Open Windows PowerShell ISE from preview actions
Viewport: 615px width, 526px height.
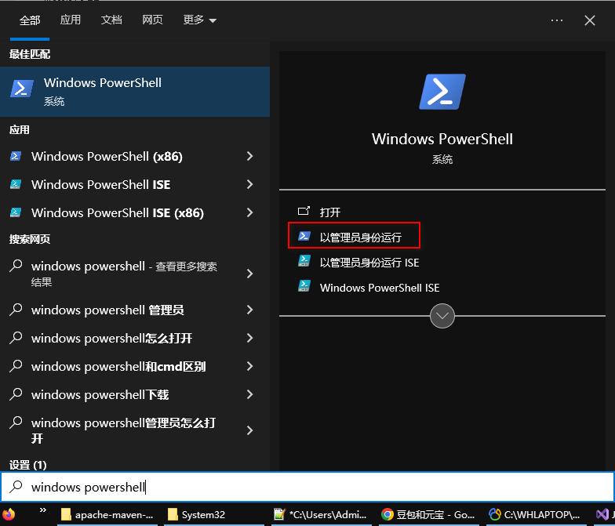[380, 288]
